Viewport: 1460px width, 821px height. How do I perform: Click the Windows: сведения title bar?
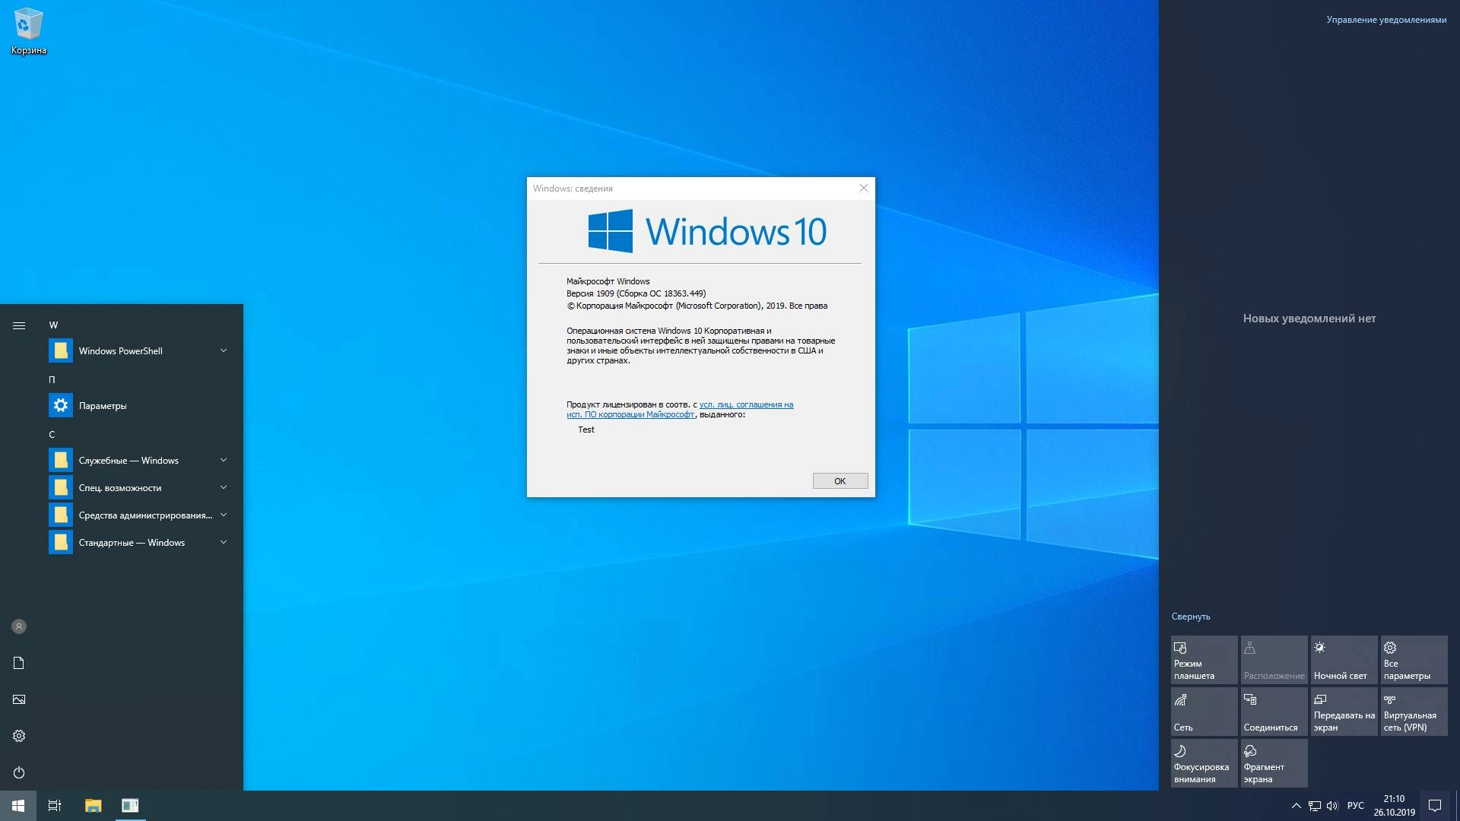(688, 189)
